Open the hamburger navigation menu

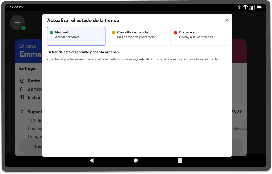click(17, 22)
